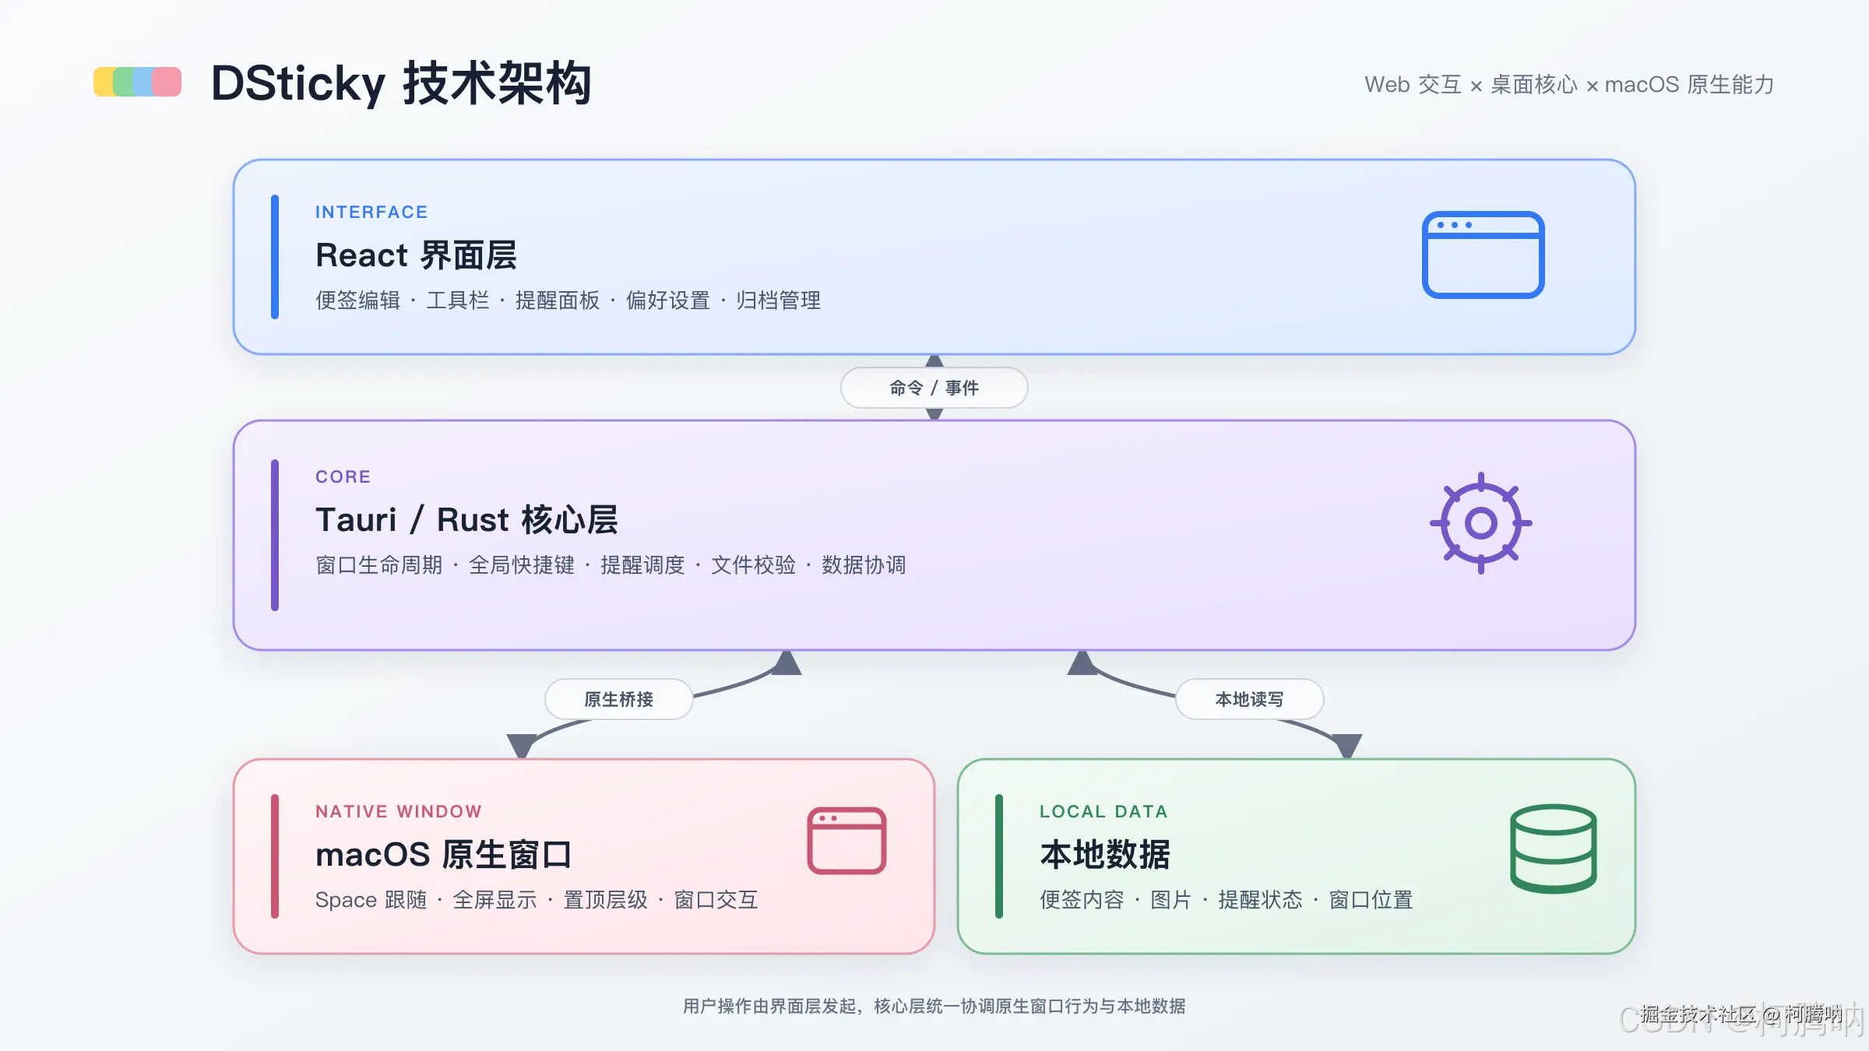1869x1051 pixels.
Task: Click the Web 交互 × 桌面核心 subtitle
Action: [x=1569, y=84]
